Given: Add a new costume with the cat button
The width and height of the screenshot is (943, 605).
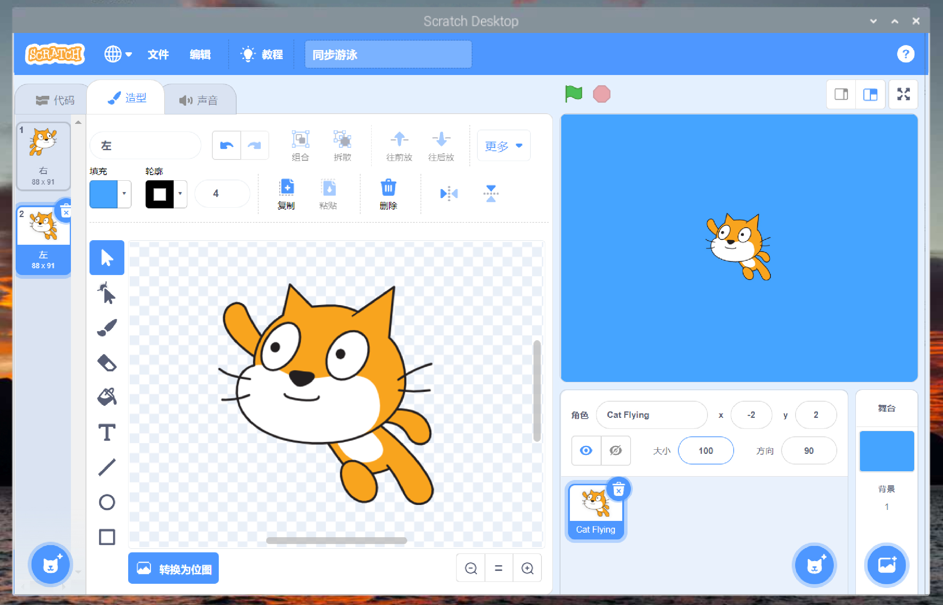Looking at the screenshot, I should click(x=50, y=565).
